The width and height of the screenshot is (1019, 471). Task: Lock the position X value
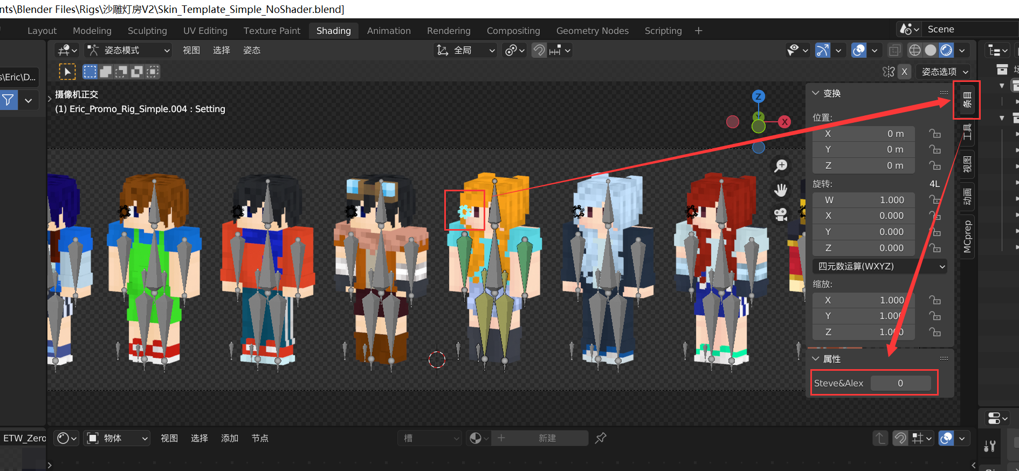pos(935,134)
